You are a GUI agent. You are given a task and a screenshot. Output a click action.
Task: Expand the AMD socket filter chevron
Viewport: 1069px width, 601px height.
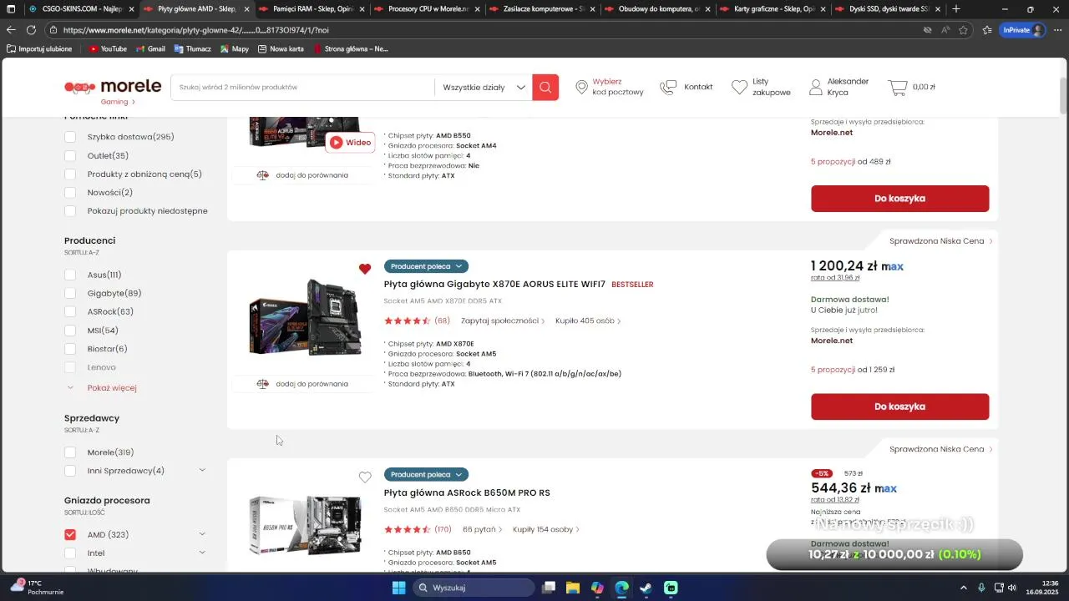pyautogui.click(x=202, y=534)
